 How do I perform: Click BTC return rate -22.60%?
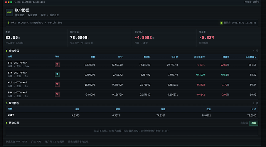[225, 65]
